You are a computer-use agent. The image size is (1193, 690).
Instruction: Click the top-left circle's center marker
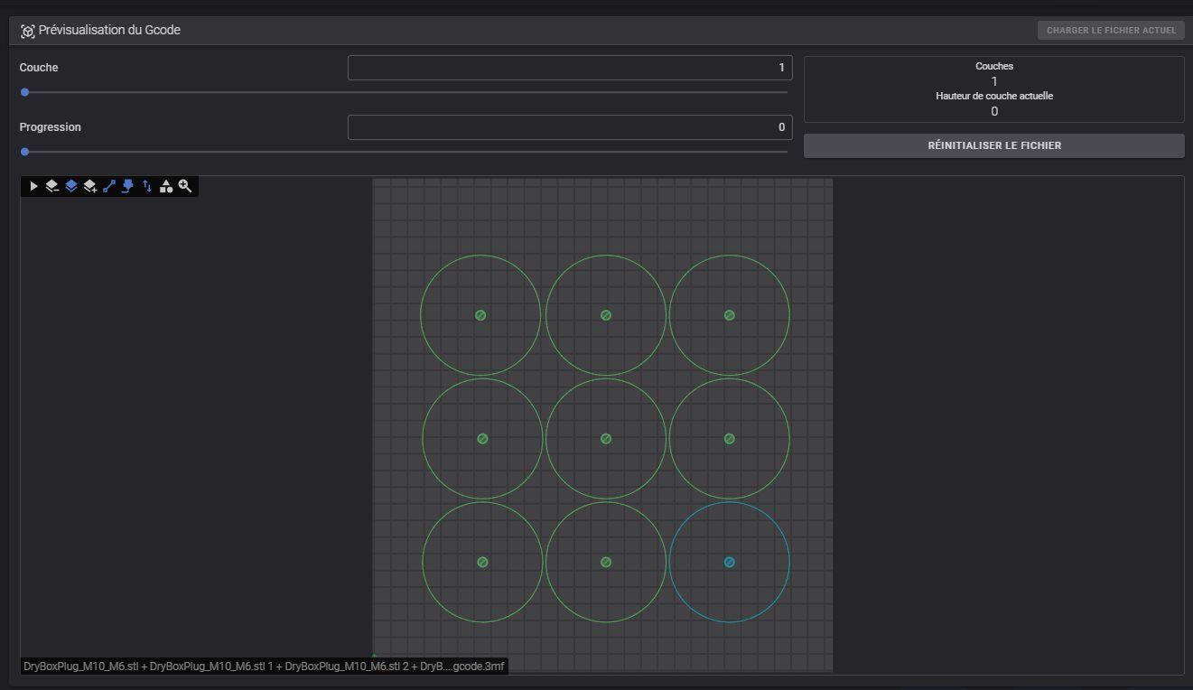coord(481,315)
